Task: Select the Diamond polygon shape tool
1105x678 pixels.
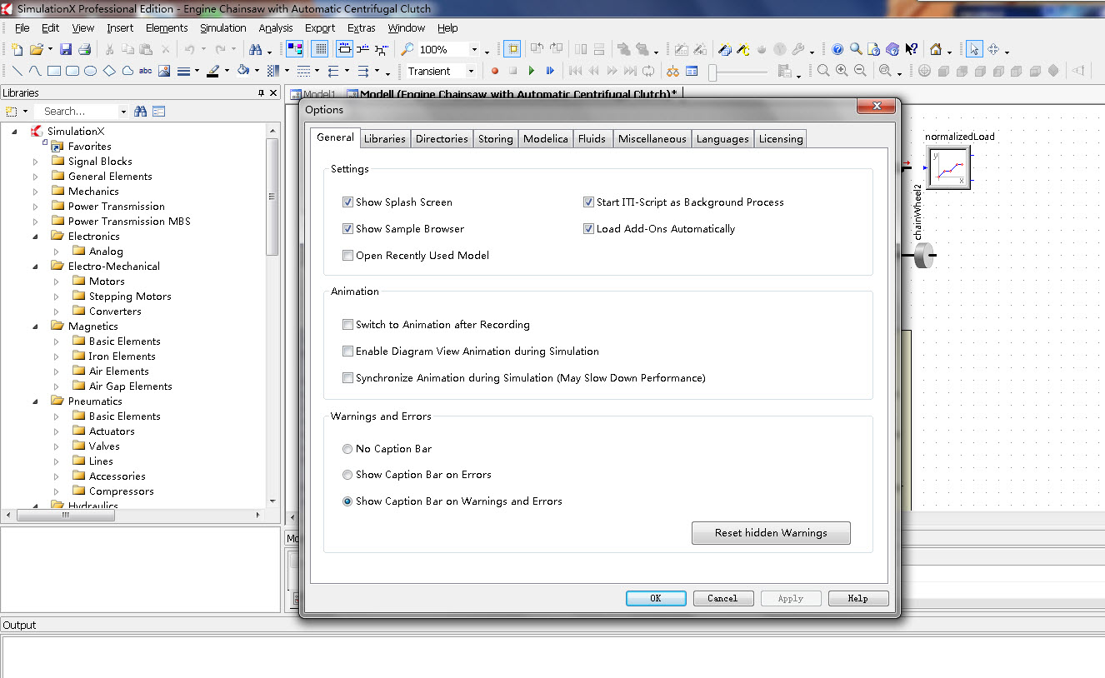Action: coord(109,71)
